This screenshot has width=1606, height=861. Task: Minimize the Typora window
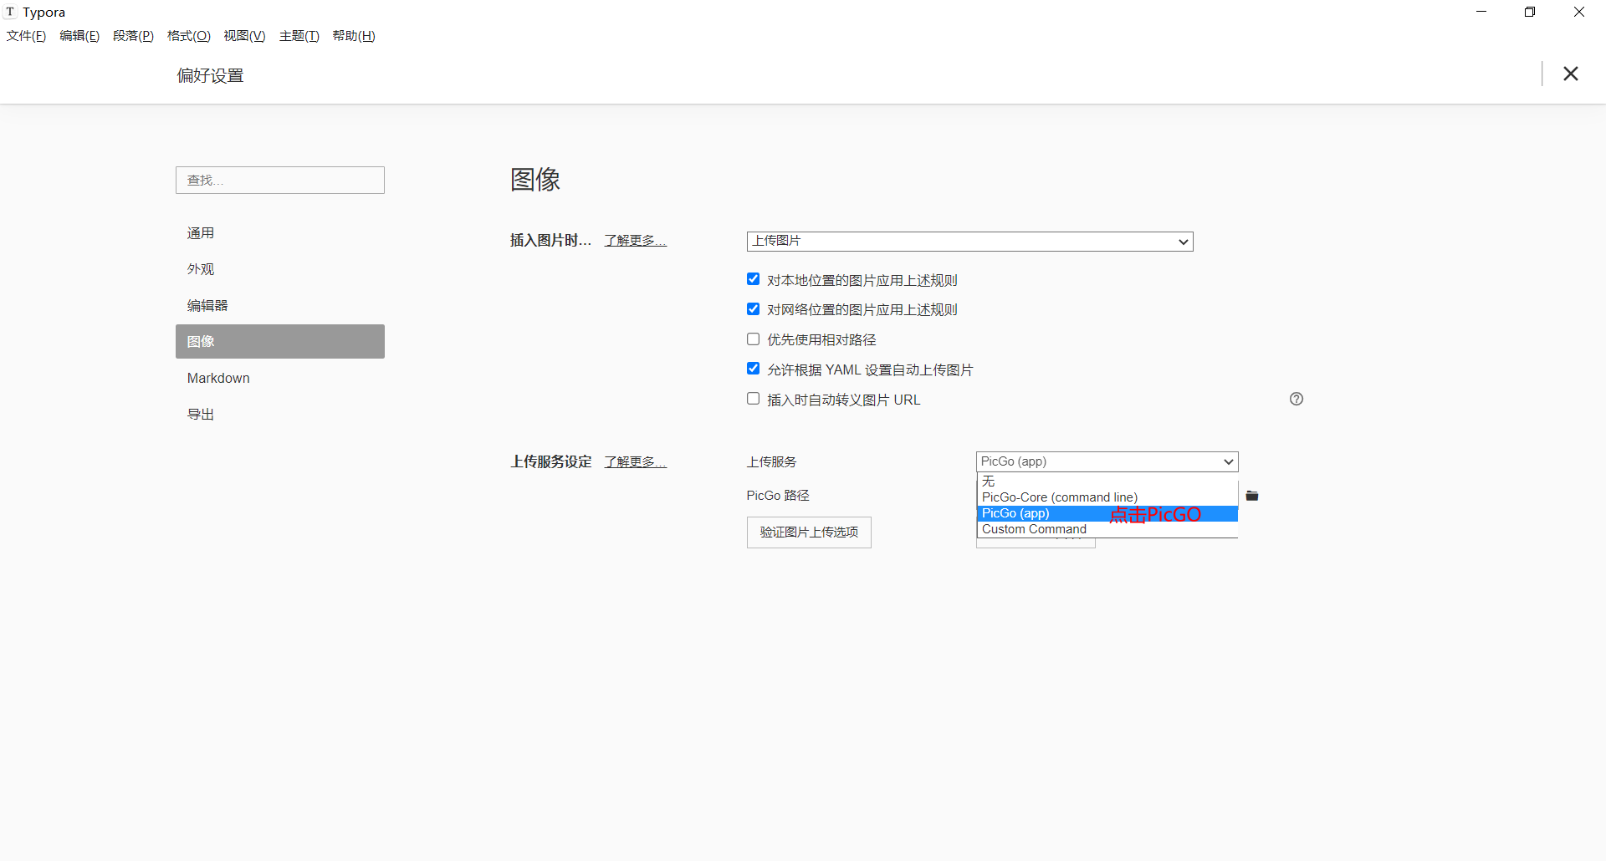click(x=1481, y=12)
